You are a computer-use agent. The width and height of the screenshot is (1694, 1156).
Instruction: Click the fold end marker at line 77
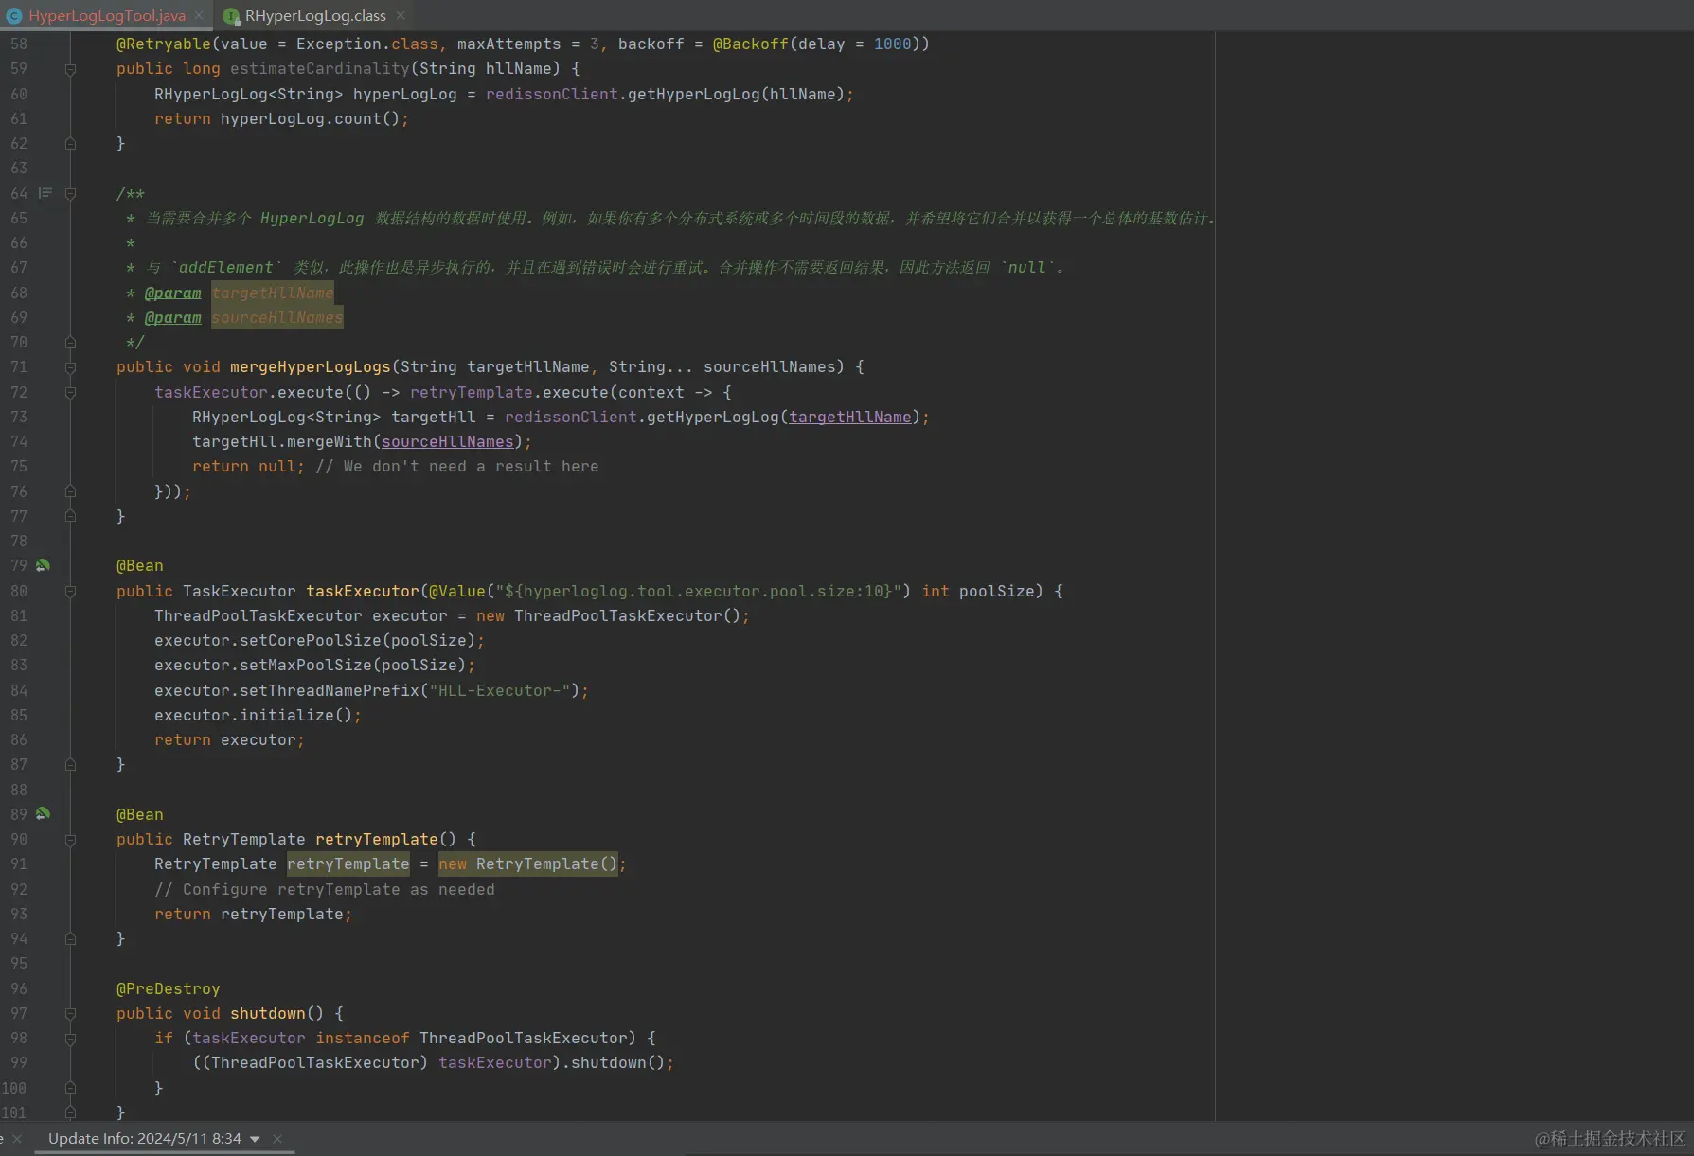[70, 516]
